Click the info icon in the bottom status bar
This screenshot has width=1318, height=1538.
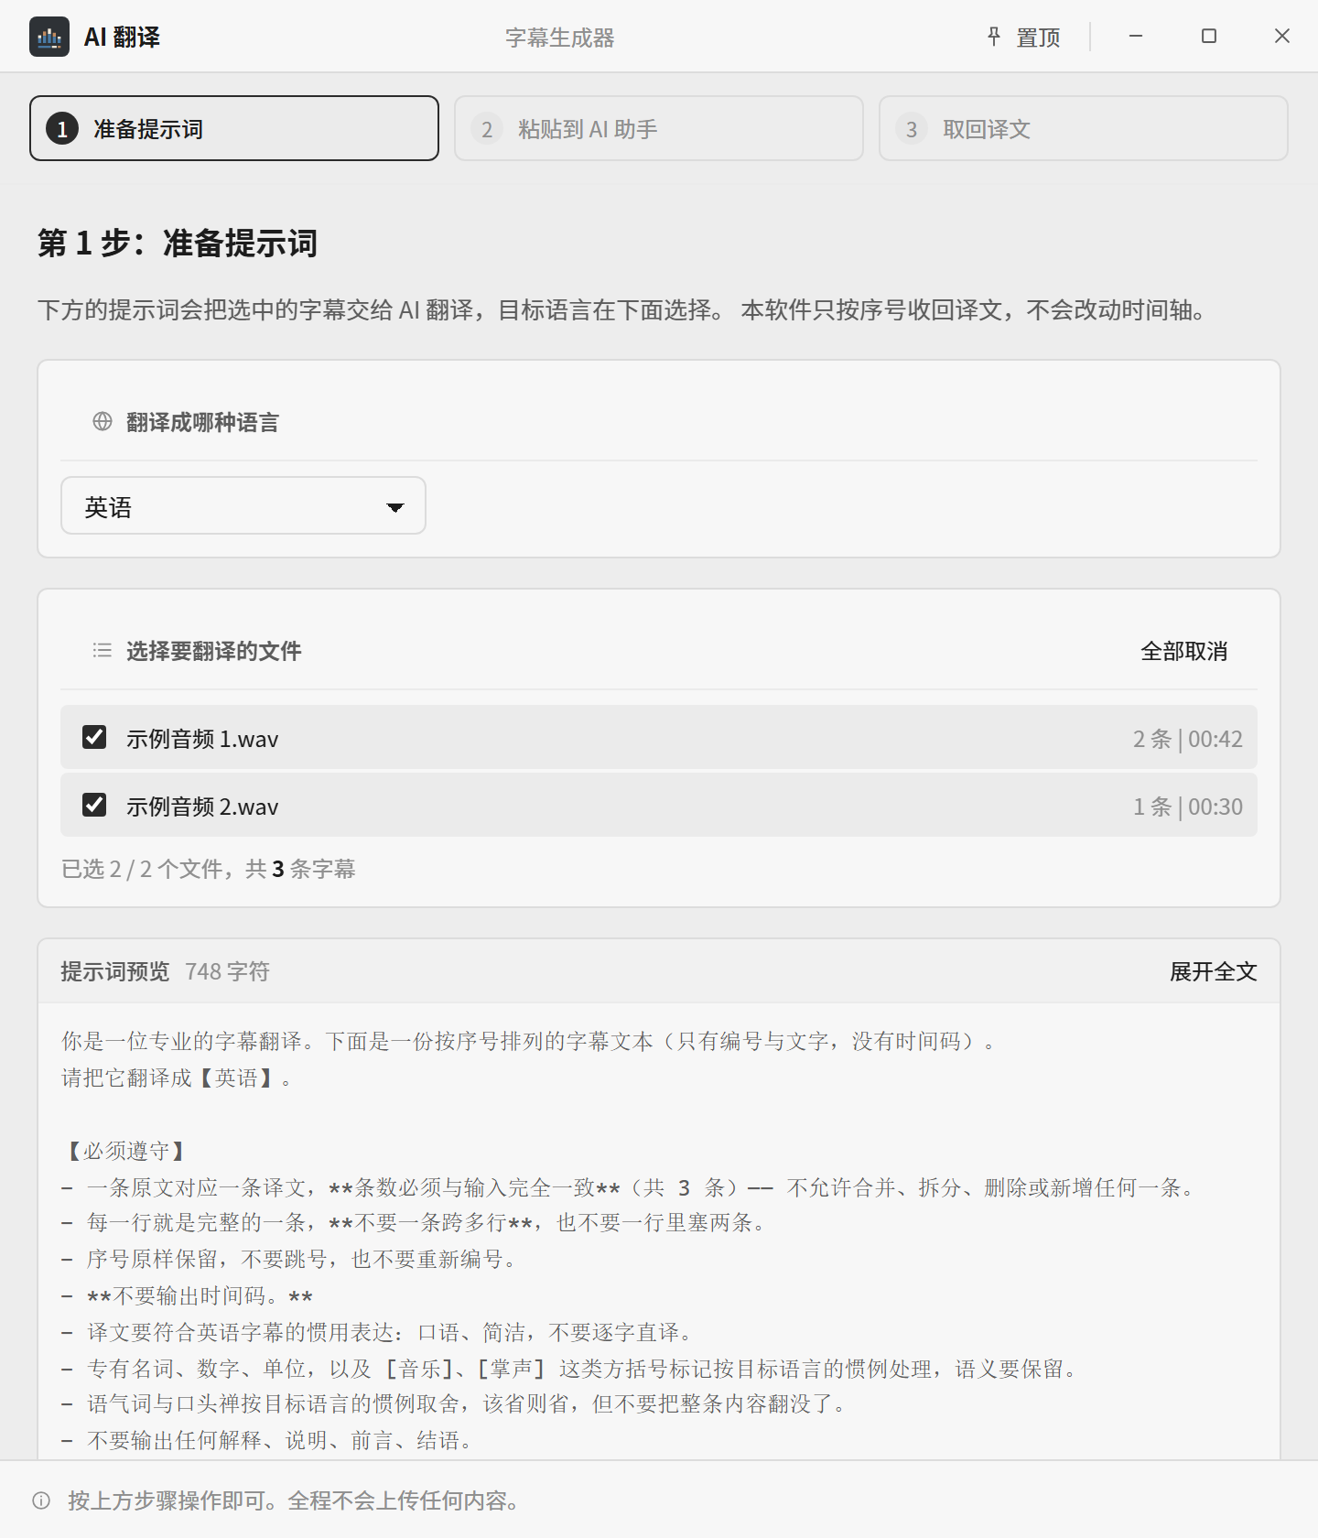pos(41,1500)
